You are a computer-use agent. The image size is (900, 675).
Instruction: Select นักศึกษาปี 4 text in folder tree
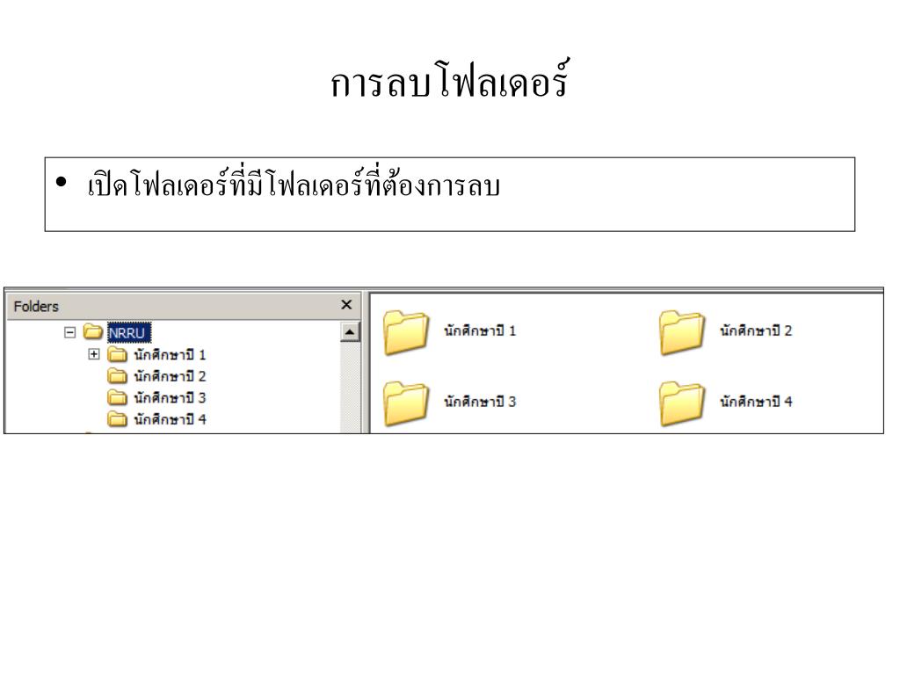(170, 419)
